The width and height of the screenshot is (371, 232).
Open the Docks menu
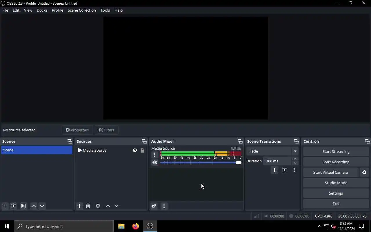pos(42,10)
